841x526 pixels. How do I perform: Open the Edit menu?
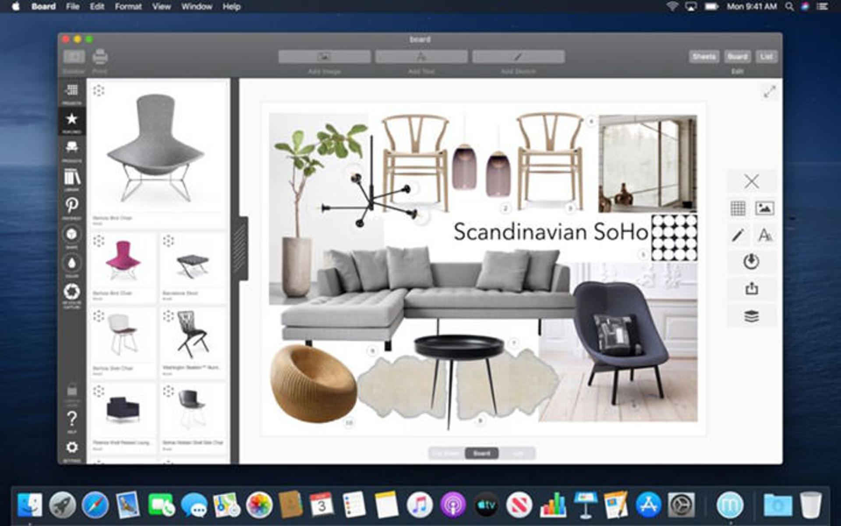pos(97,7)
